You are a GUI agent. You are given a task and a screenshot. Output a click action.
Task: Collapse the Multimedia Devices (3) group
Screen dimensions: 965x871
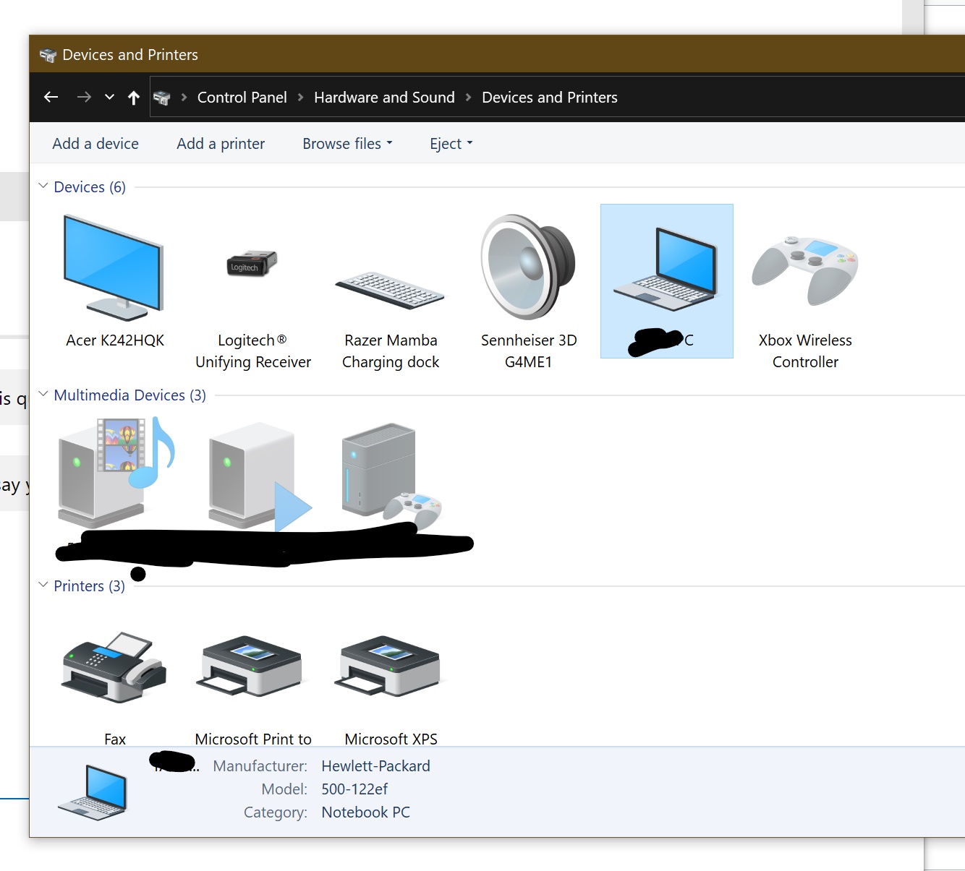coord(43,395)
